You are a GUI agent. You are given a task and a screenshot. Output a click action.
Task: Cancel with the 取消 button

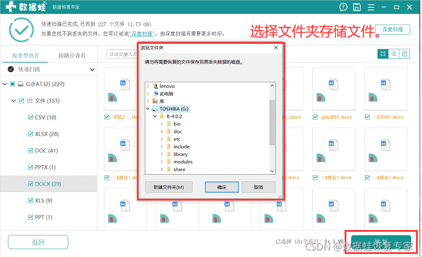tap(258, 187)
